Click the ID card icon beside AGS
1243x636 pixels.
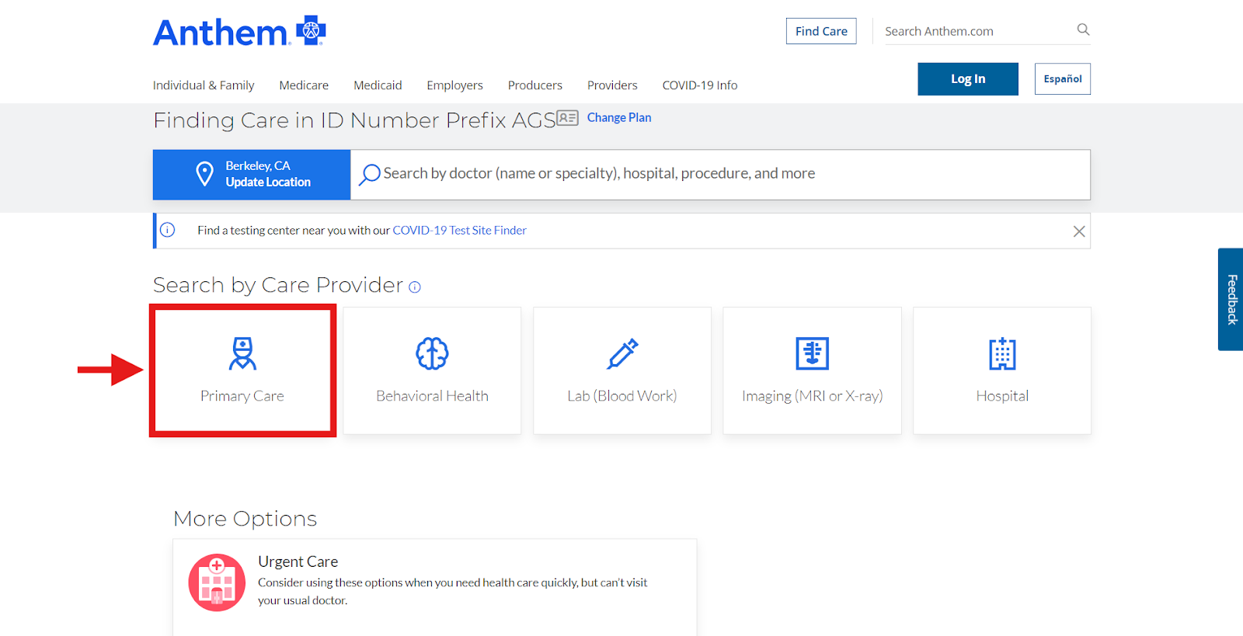point(568,118)
